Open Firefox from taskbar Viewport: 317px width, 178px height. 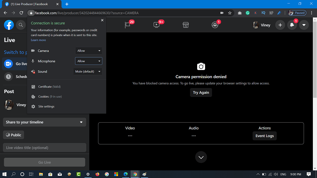point(97,174)
